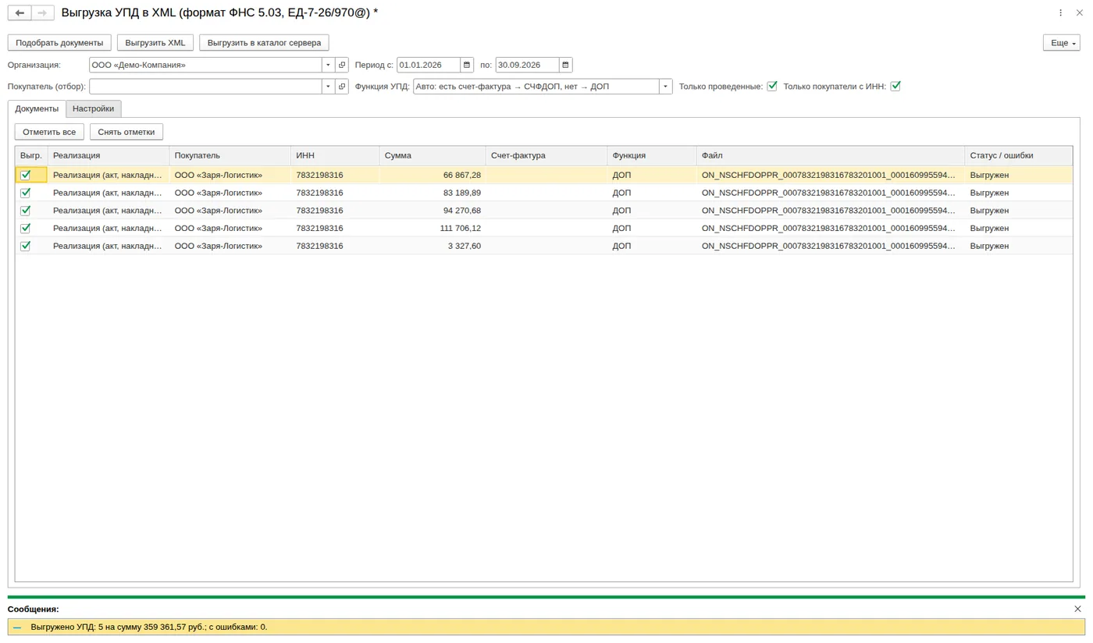Click the Организация input field
The width and height of the screenshot is (1093, 643).
coord(205,65)
